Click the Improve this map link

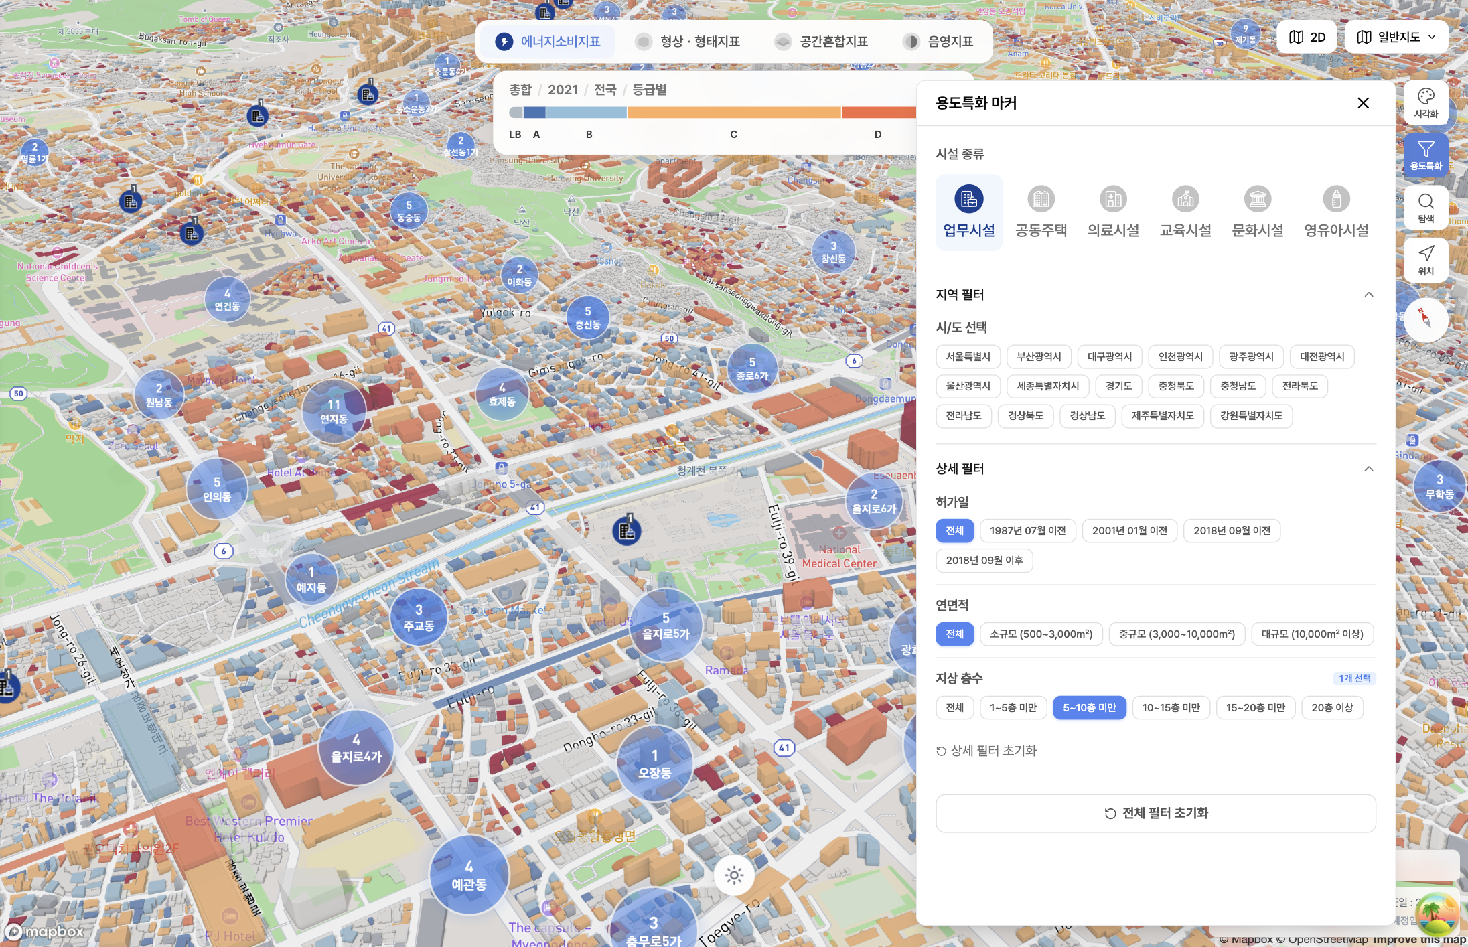click(x=1420, y=940)
